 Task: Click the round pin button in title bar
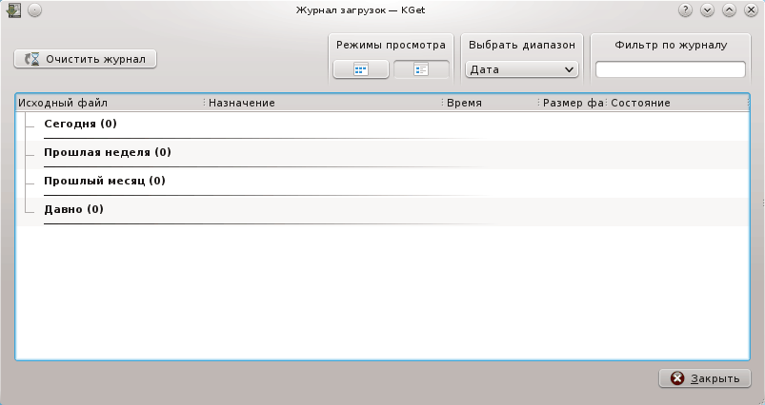34,10
